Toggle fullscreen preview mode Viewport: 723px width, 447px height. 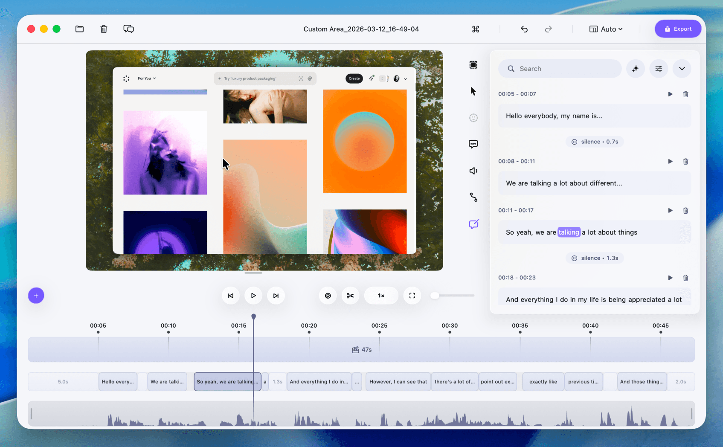412,295
